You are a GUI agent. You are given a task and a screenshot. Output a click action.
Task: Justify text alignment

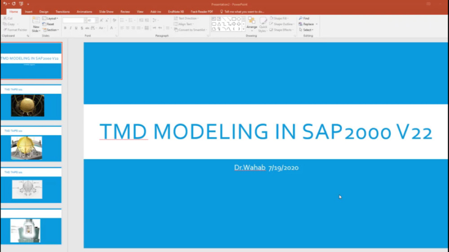click(x=139, y=28)
